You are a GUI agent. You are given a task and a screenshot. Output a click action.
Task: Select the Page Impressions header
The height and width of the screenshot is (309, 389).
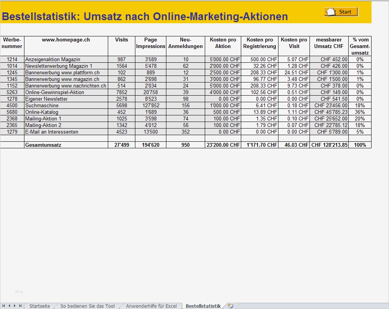pyautogui.click(x=150, y=46)
